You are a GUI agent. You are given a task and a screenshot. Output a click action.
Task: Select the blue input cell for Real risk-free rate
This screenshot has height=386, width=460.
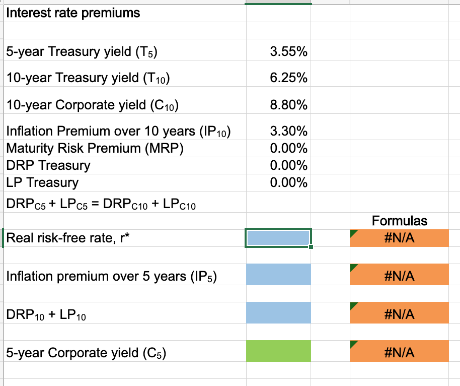click(278, 237)
